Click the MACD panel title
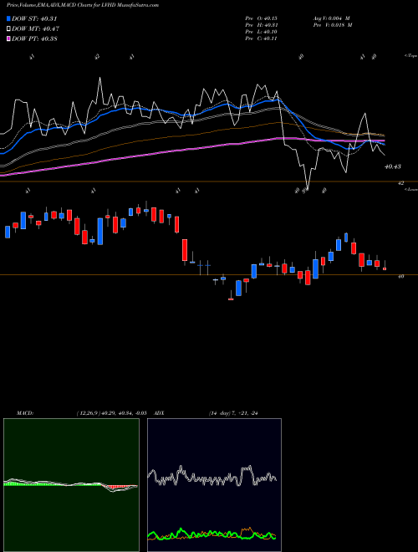Viewport: 418px width, 552px height. tap(24, 413)
